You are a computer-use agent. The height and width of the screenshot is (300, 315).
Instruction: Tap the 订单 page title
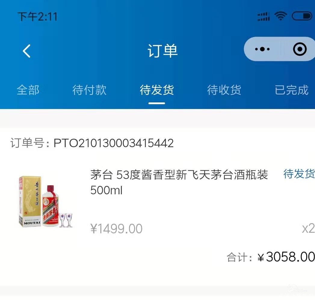[x=162, y=51]
